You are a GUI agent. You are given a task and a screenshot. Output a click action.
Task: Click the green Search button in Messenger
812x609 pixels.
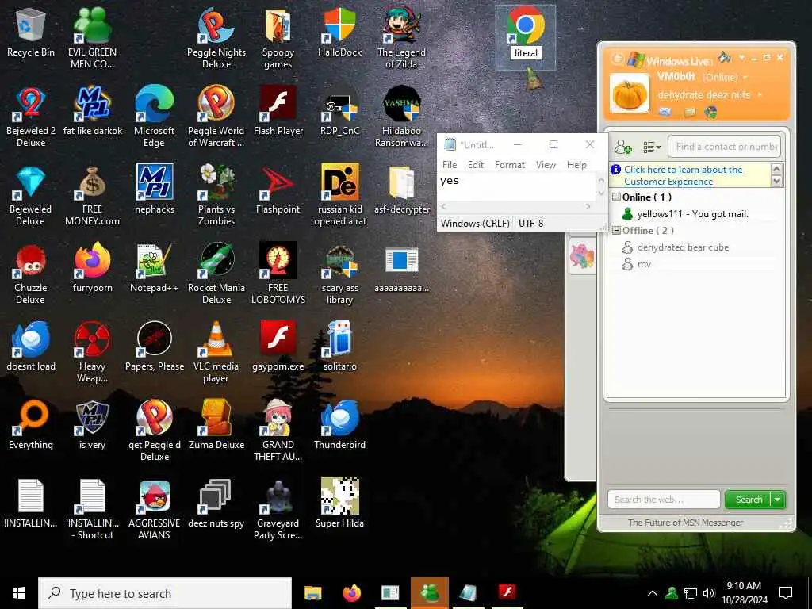(749, 500)
